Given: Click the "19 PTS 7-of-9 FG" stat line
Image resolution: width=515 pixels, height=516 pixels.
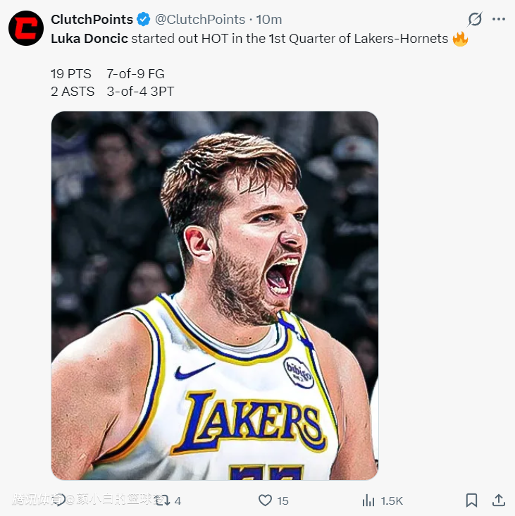Looking at the screenshot, I should (108, 73).
